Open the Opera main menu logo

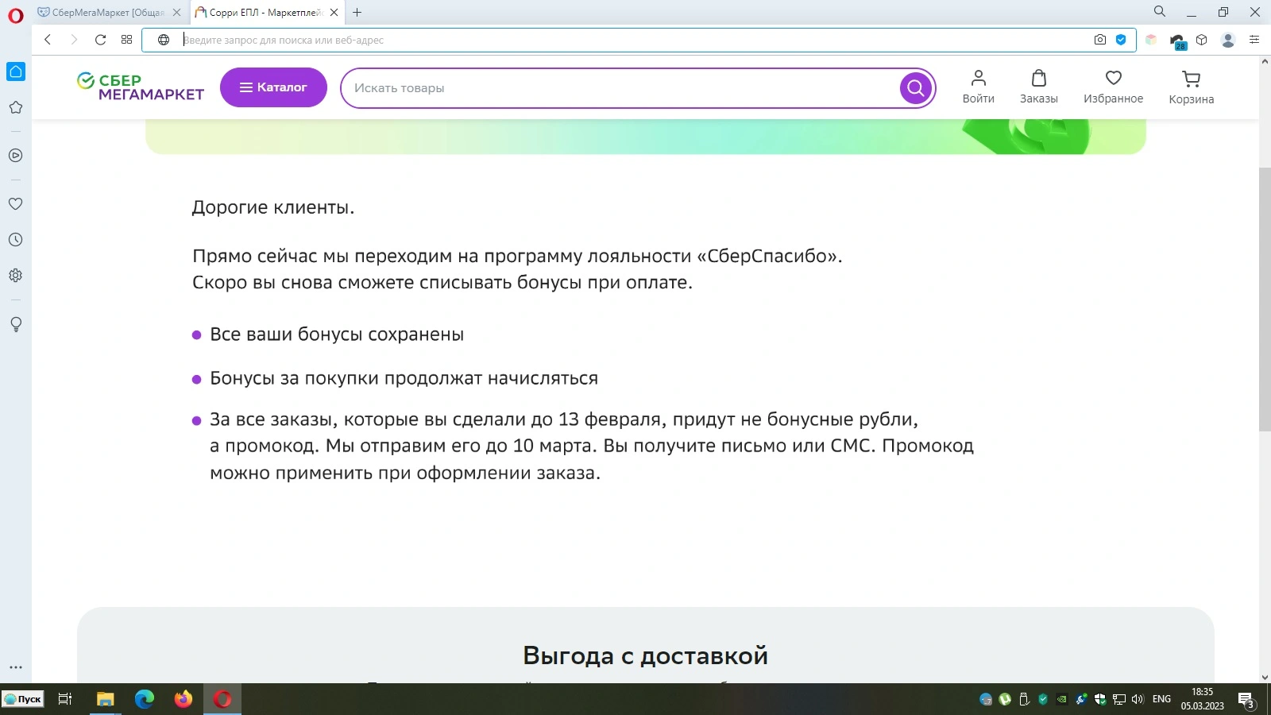16,15
